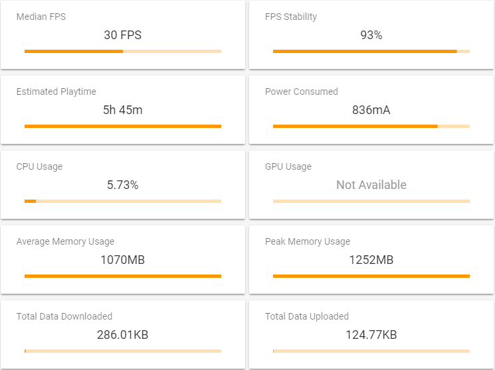Click the Total Data Uploaded label
Viewport: 495px width, 370px height.
(x=307, y=316)
